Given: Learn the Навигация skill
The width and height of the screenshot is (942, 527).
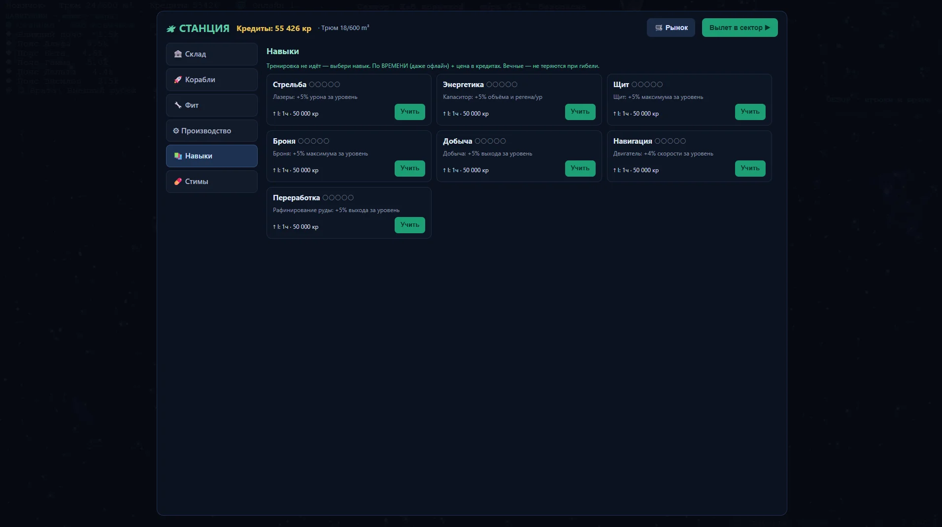Looking at the screenshot, I should pyautogui.click(x=750, y=168).
